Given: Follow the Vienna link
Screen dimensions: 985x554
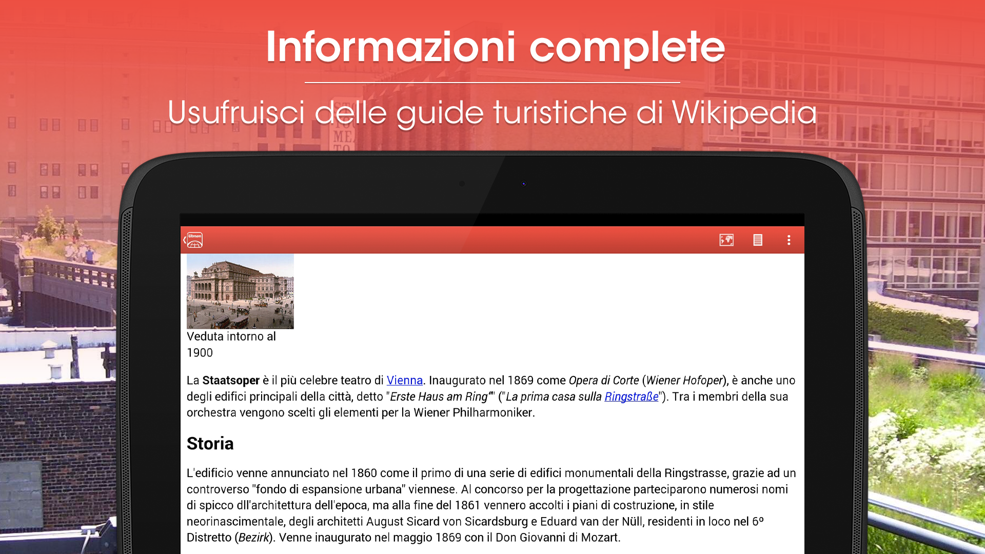Looking at the screenshot, I should (x=404, y=380).
